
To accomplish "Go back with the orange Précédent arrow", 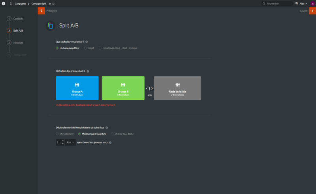I will coord(41,11).
